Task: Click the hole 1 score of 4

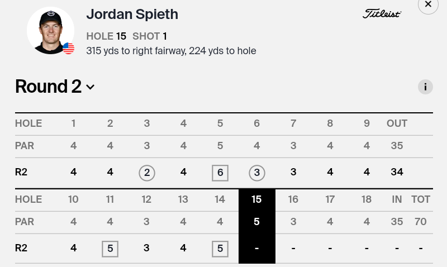Action: [73, 172]
